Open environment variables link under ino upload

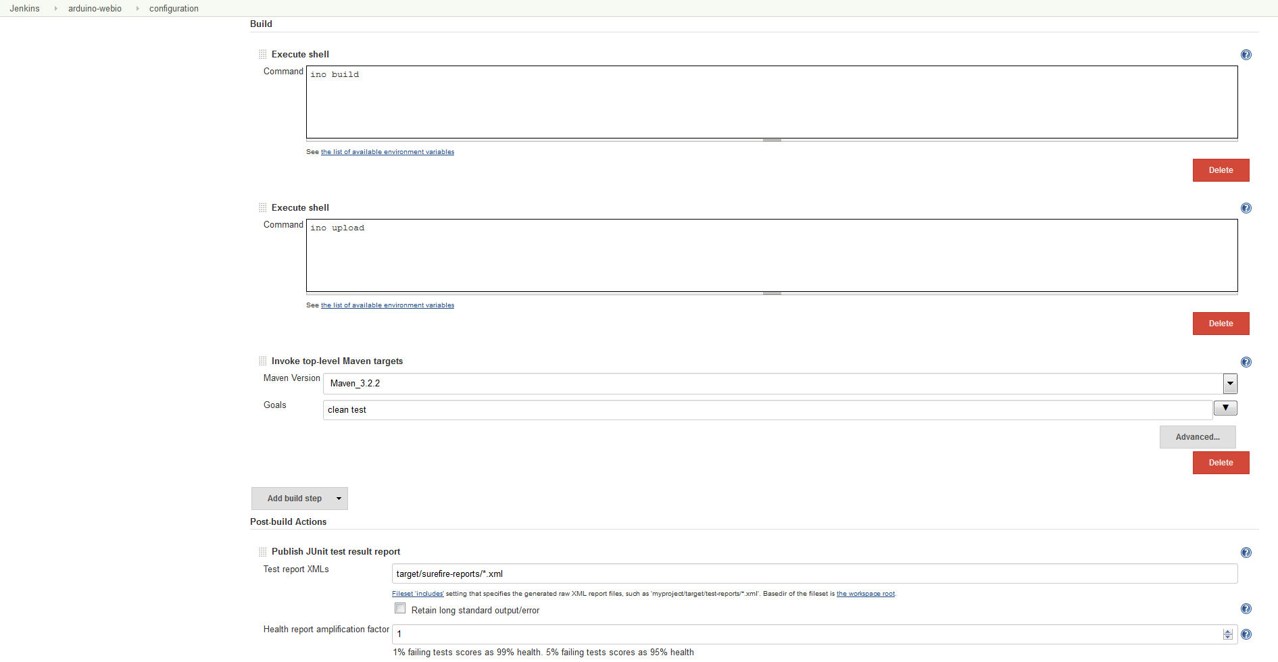point(387,305)
